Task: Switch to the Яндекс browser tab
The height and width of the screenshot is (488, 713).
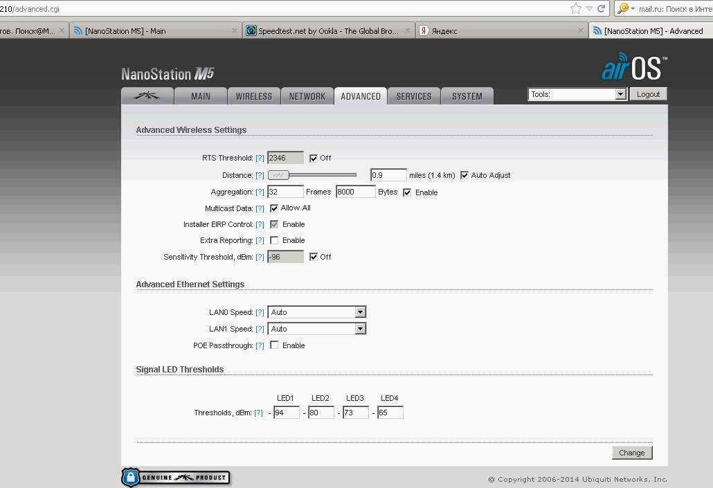Action: [x=501, y=30]
